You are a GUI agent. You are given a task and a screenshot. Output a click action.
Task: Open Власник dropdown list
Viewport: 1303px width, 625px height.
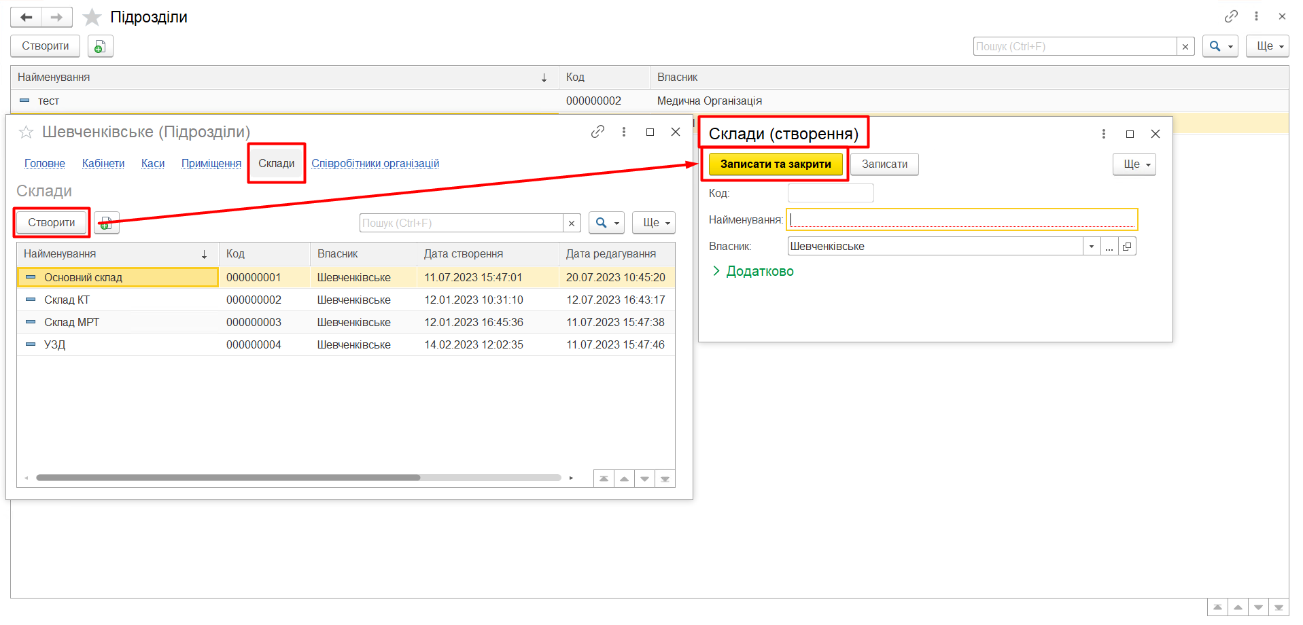[x=1091, y=247]
